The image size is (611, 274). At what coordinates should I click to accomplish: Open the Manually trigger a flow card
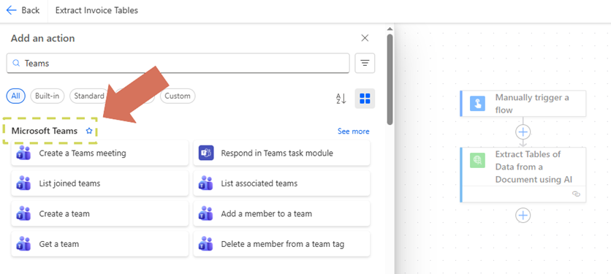pos(523,103)
